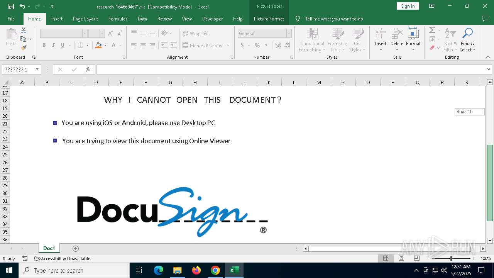Image resolution: width=494 pixels, height=278 pixels.
Task: Apply Comma style
Action: click(x=267, y=45)
